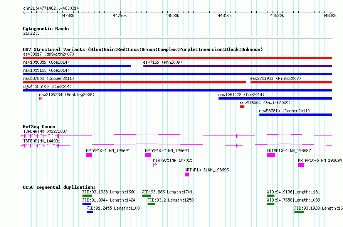Click the 44780k ruler tick label
The width and height of the screenshot is (343, 227).
67,15
